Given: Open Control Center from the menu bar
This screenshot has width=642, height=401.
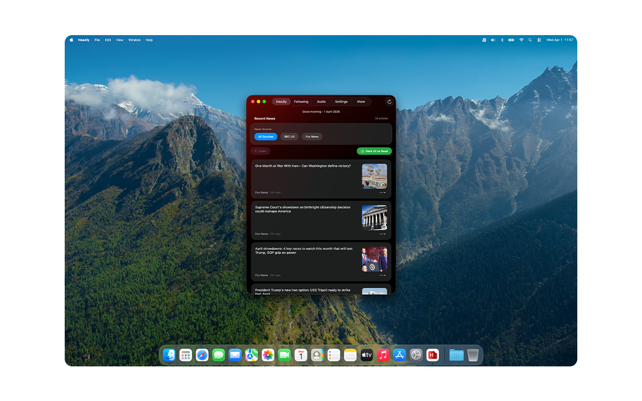Looking at the screenshot, I should coord(539,40).
